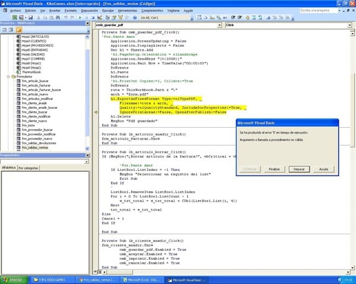
Task: Select ThisWorkbook in the project tree
Action: coord(31,72)
